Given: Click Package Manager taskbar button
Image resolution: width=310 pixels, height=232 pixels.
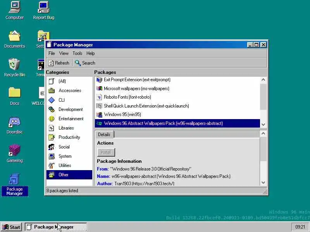Looking at the screenshot, I should pyautogui.click(x=56, y=227).
